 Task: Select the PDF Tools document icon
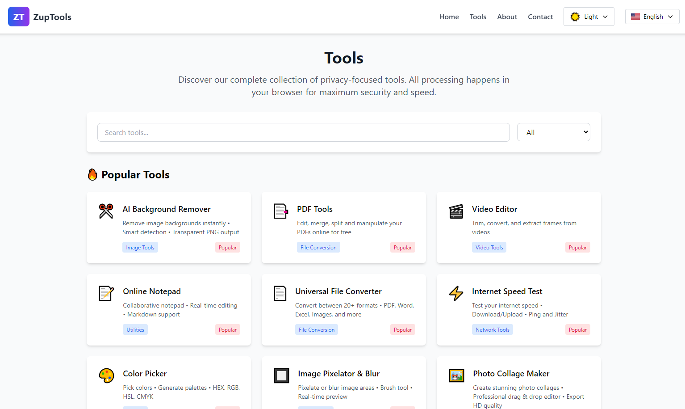coord(280,211)
